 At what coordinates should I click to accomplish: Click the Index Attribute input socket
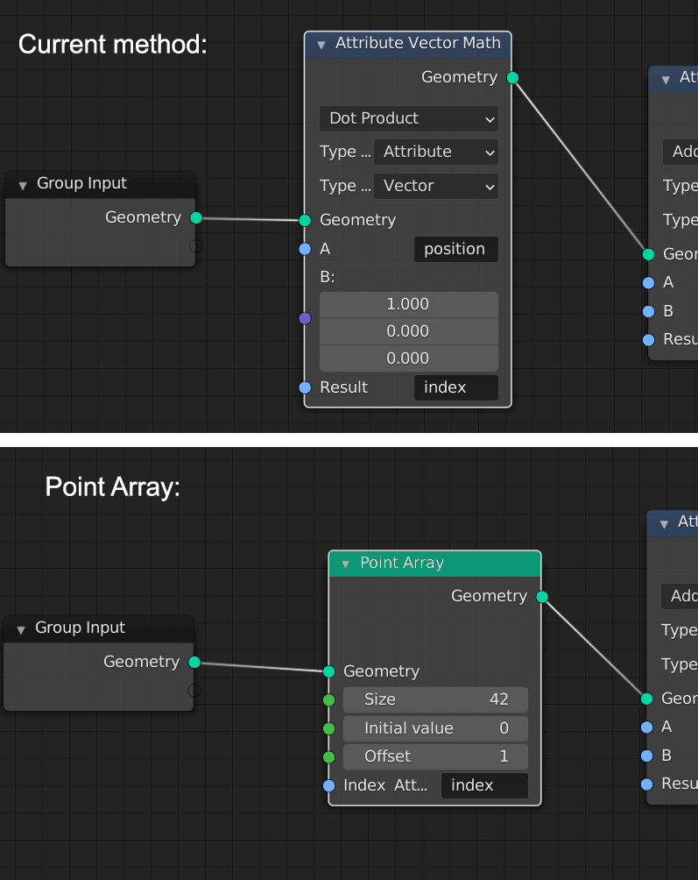pyautogui.click(x=329, y=785)
